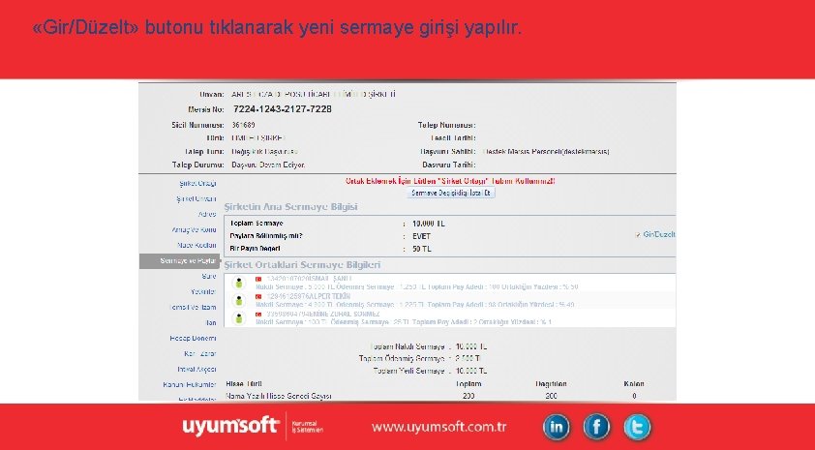Image resolution: width=815 pixels, height=450 pixels.
Task: Click the Talep Türü value Değişiklik Başvurusu
Action: [264, 152]
